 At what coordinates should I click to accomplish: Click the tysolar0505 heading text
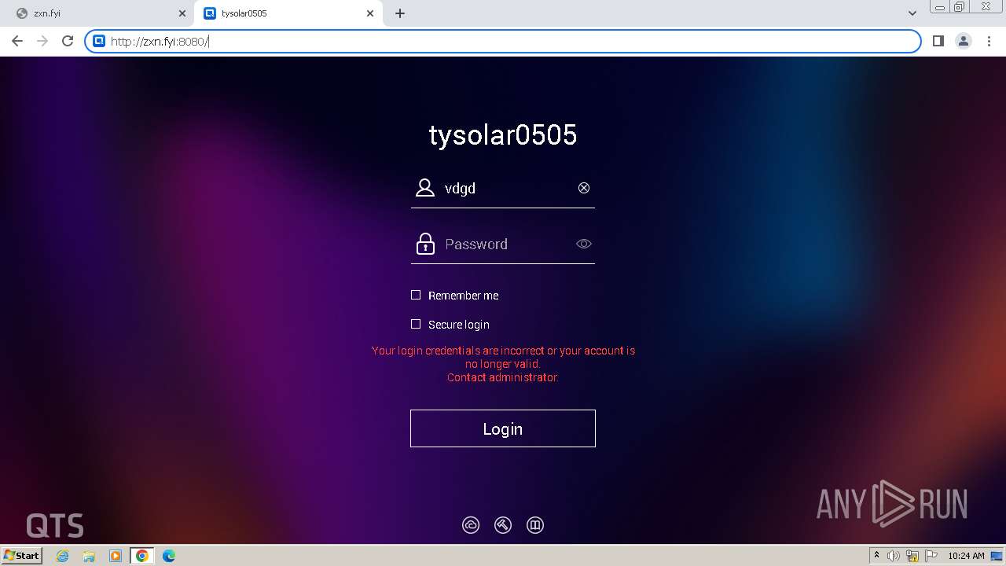(x=503, y=134)
